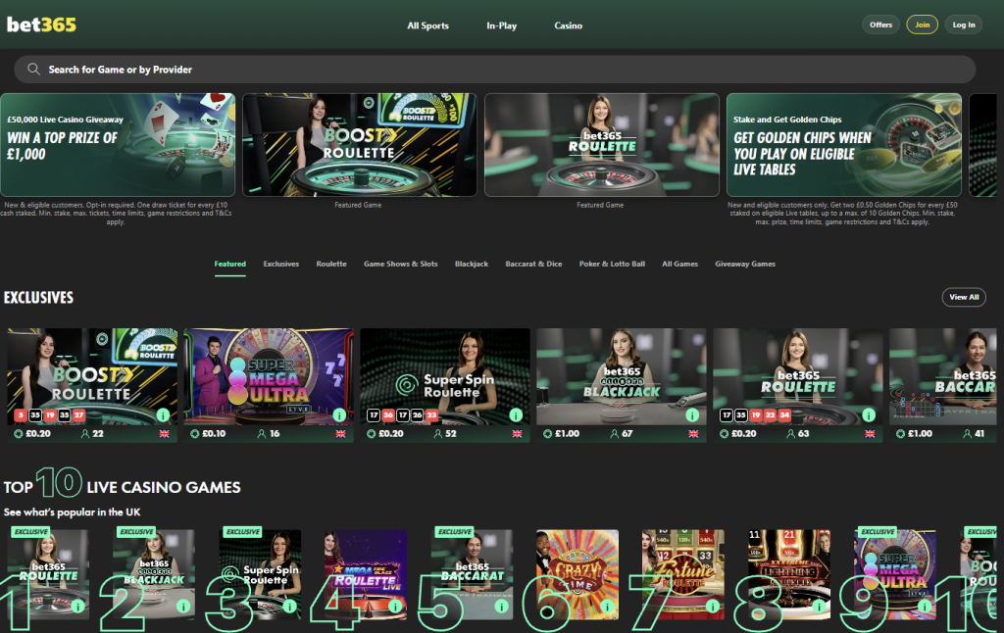Open Crazy Time in top 10 list
This screenshot has height=633, width=1004.
coord(577,574)
